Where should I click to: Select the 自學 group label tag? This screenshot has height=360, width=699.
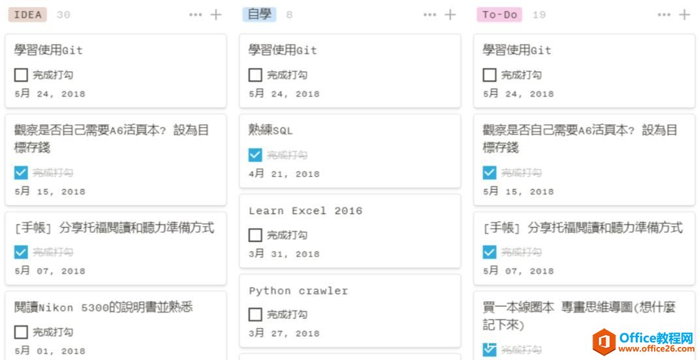tap(259, 14)
